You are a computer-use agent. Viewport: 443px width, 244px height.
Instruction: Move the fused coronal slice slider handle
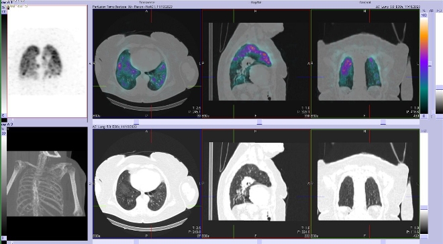[383, 122]
